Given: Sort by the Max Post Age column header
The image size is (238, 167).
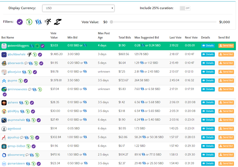Looking at the screenshot, I should (104, 36).
